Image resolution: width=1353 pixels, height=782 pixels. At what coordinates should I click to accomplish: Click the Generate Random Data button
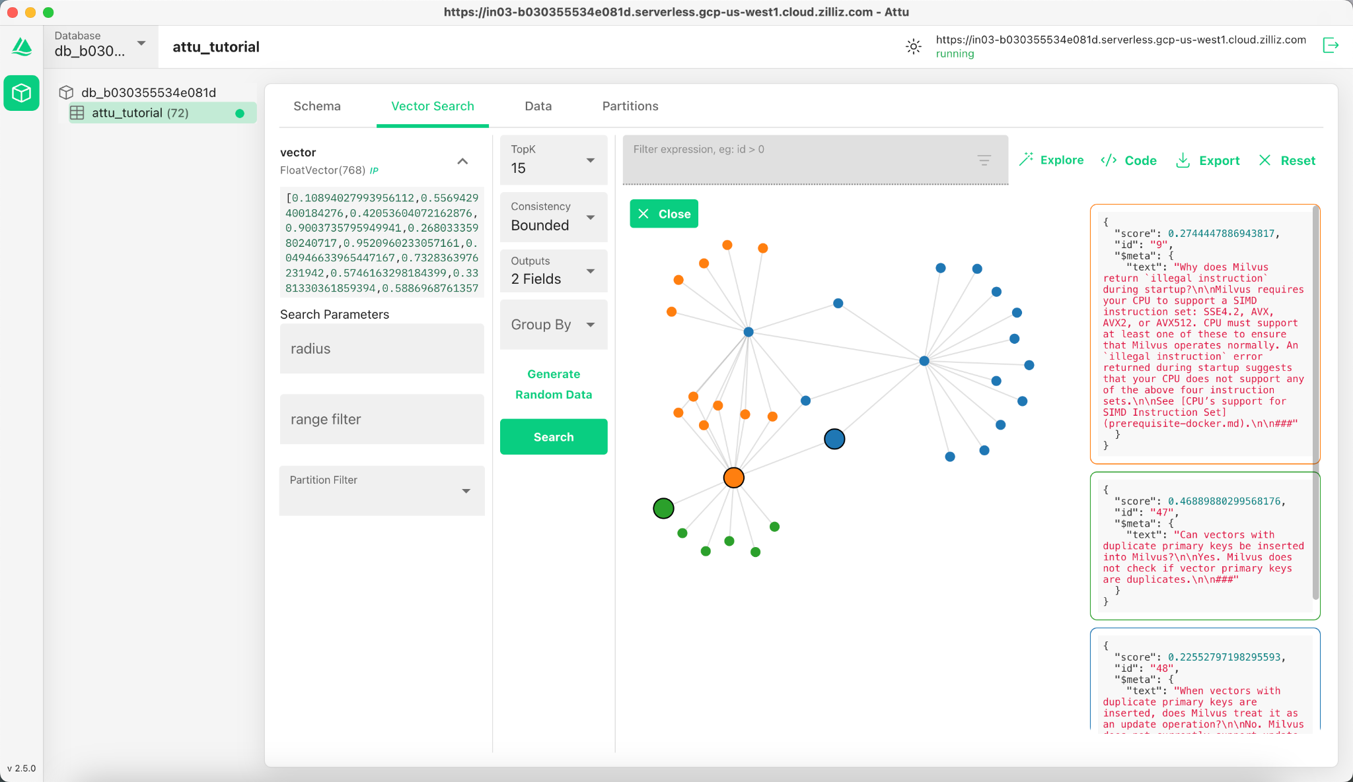(552, 385)
